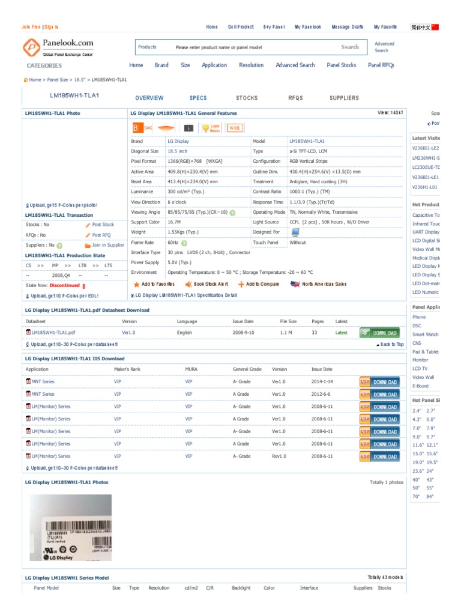This screenshot has width=461, height=615.
Task: Switch to the SPECS tab
Action: pos(198,98)
